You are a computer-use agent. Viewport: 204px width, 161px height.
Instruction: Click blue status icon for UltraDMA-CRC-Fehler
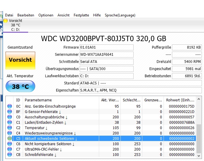pyautogui.click(x=10, y=149)
